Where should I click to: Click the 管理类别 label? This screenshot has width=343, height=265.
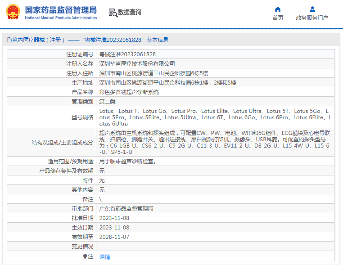(x=82, y=101)
